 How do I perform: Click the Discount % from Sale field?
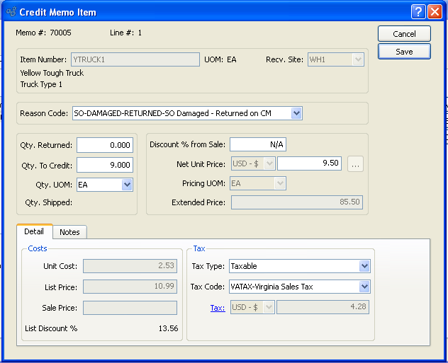tap(257, 144)
